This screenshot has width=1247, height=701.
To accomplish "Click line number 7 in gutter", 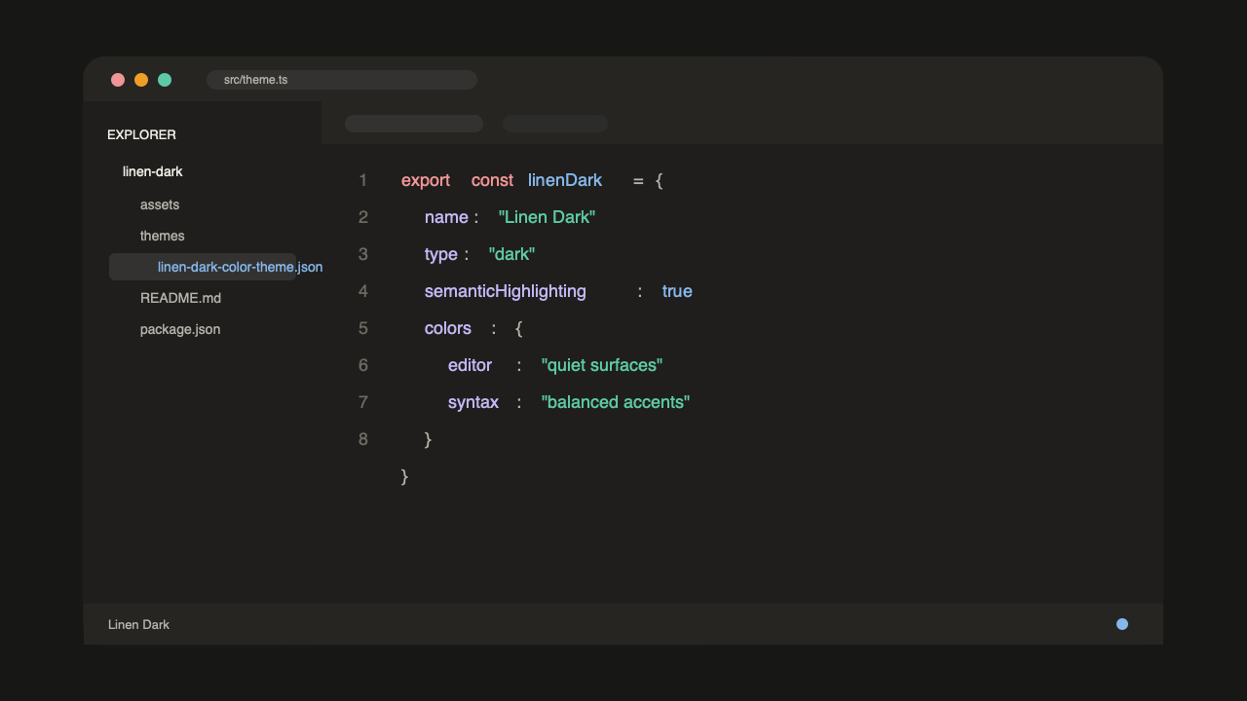I will (x=363, y=402).
